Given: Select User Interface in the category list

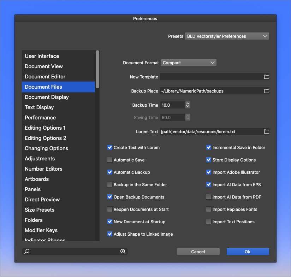Looking at the screenshot, I should click(42, 56).
